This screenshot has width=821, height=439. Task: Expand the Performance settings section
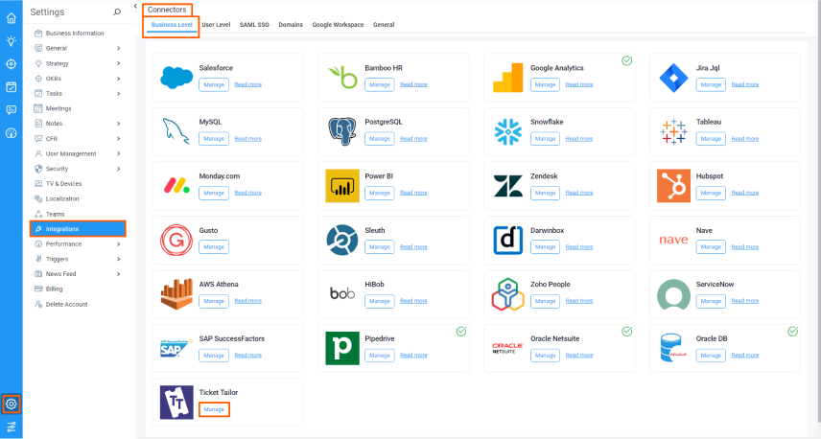tap(119, 243)
